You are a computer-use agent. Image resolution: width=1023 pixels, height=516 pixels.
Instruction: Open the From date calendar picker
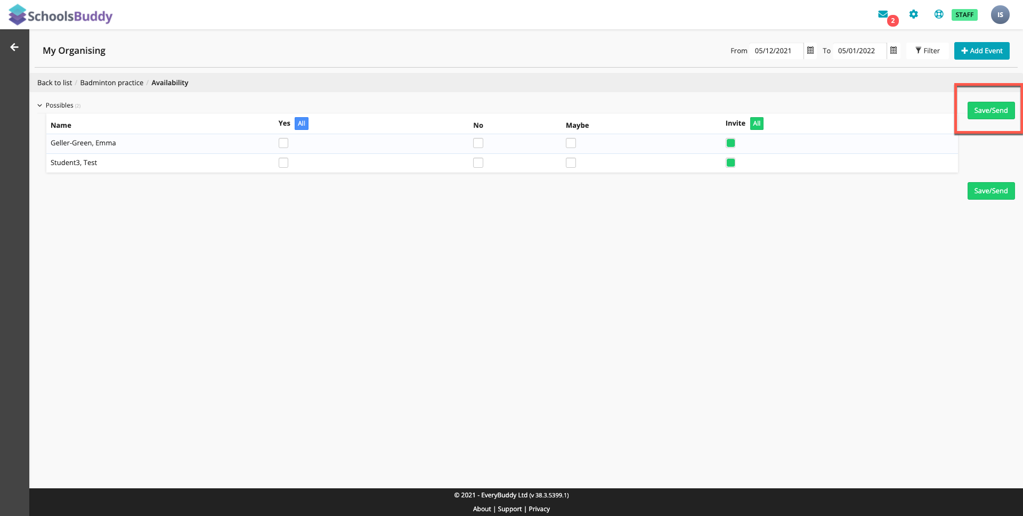(810, 51)
